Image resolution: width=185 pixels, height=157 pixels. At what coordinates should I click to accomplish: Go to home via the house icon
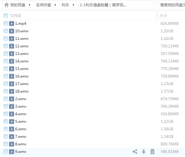[x=7, y=5]
